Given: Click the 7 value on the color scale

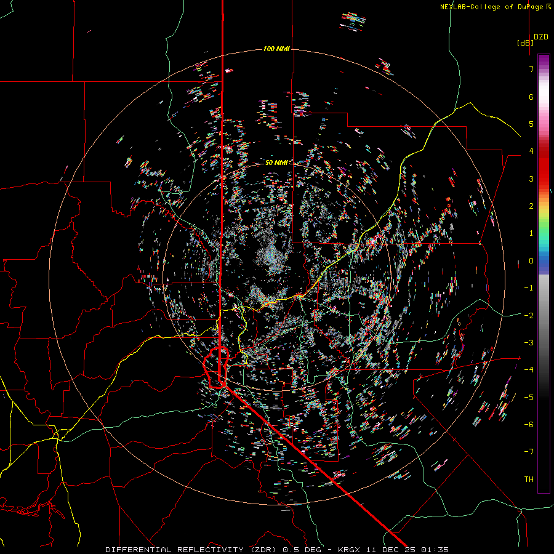Looking at the screenshot, I should 531,69.
